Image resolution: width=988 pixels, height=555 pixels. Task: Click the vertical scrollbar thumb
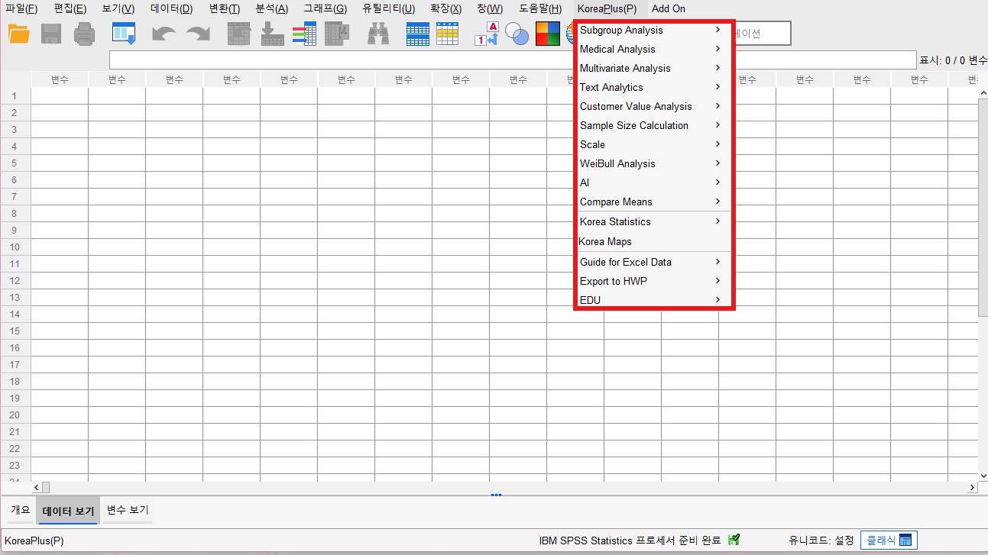(983, 207)
